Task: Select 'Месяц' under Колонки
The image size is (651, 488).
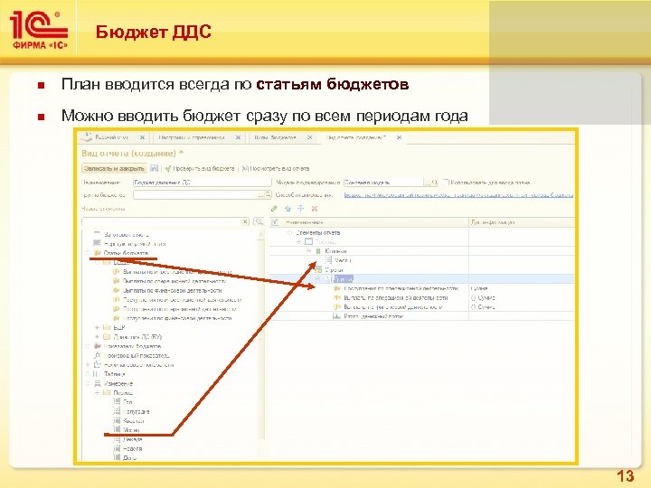Action: [x=343, y=260]
